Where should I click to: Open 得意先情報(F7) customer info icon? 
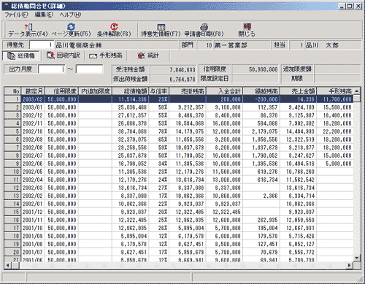click(x=161, y=27)
